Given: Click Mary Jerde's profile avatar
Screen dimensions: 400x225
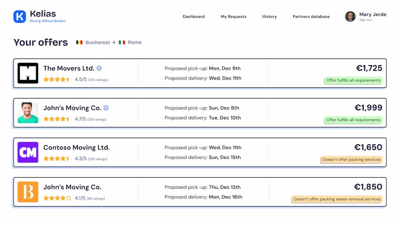Looking at the screenshot, I should (x=350, y=16).
